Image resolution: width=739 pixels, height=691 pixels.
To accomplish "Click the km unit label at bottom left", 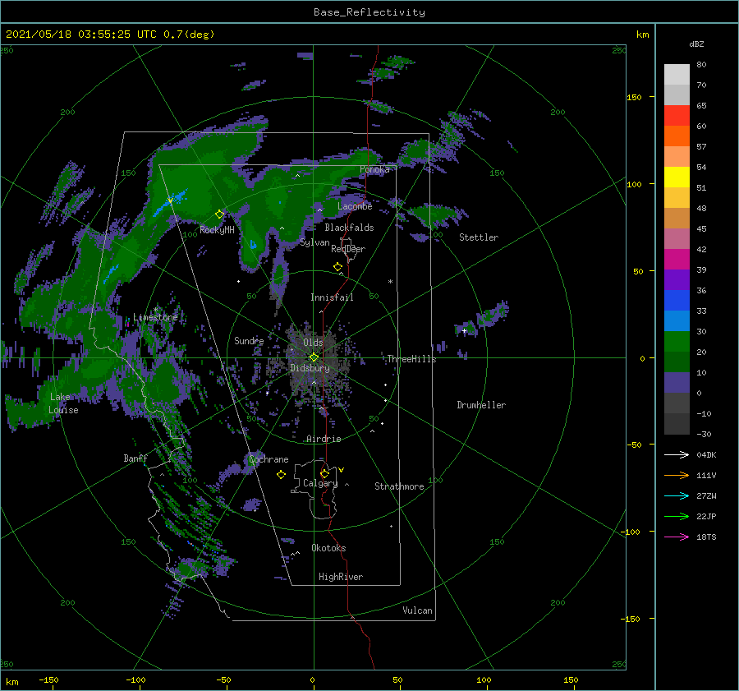I will (x=11, y=682).
